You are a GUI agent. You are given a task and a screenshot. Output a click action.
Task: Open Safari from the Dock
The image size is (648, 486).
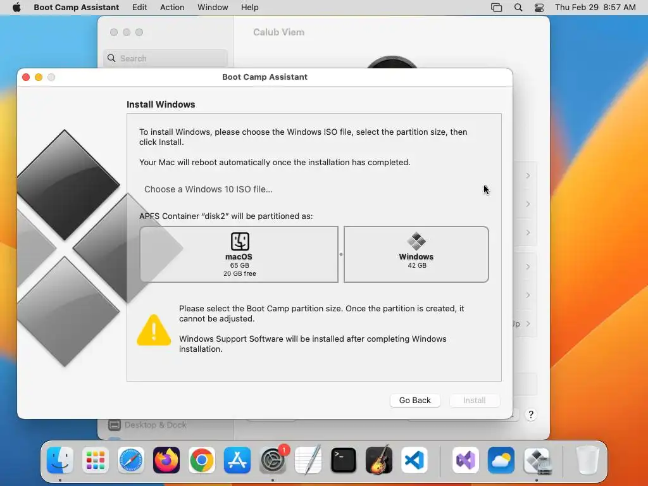(x=131, y=460)
